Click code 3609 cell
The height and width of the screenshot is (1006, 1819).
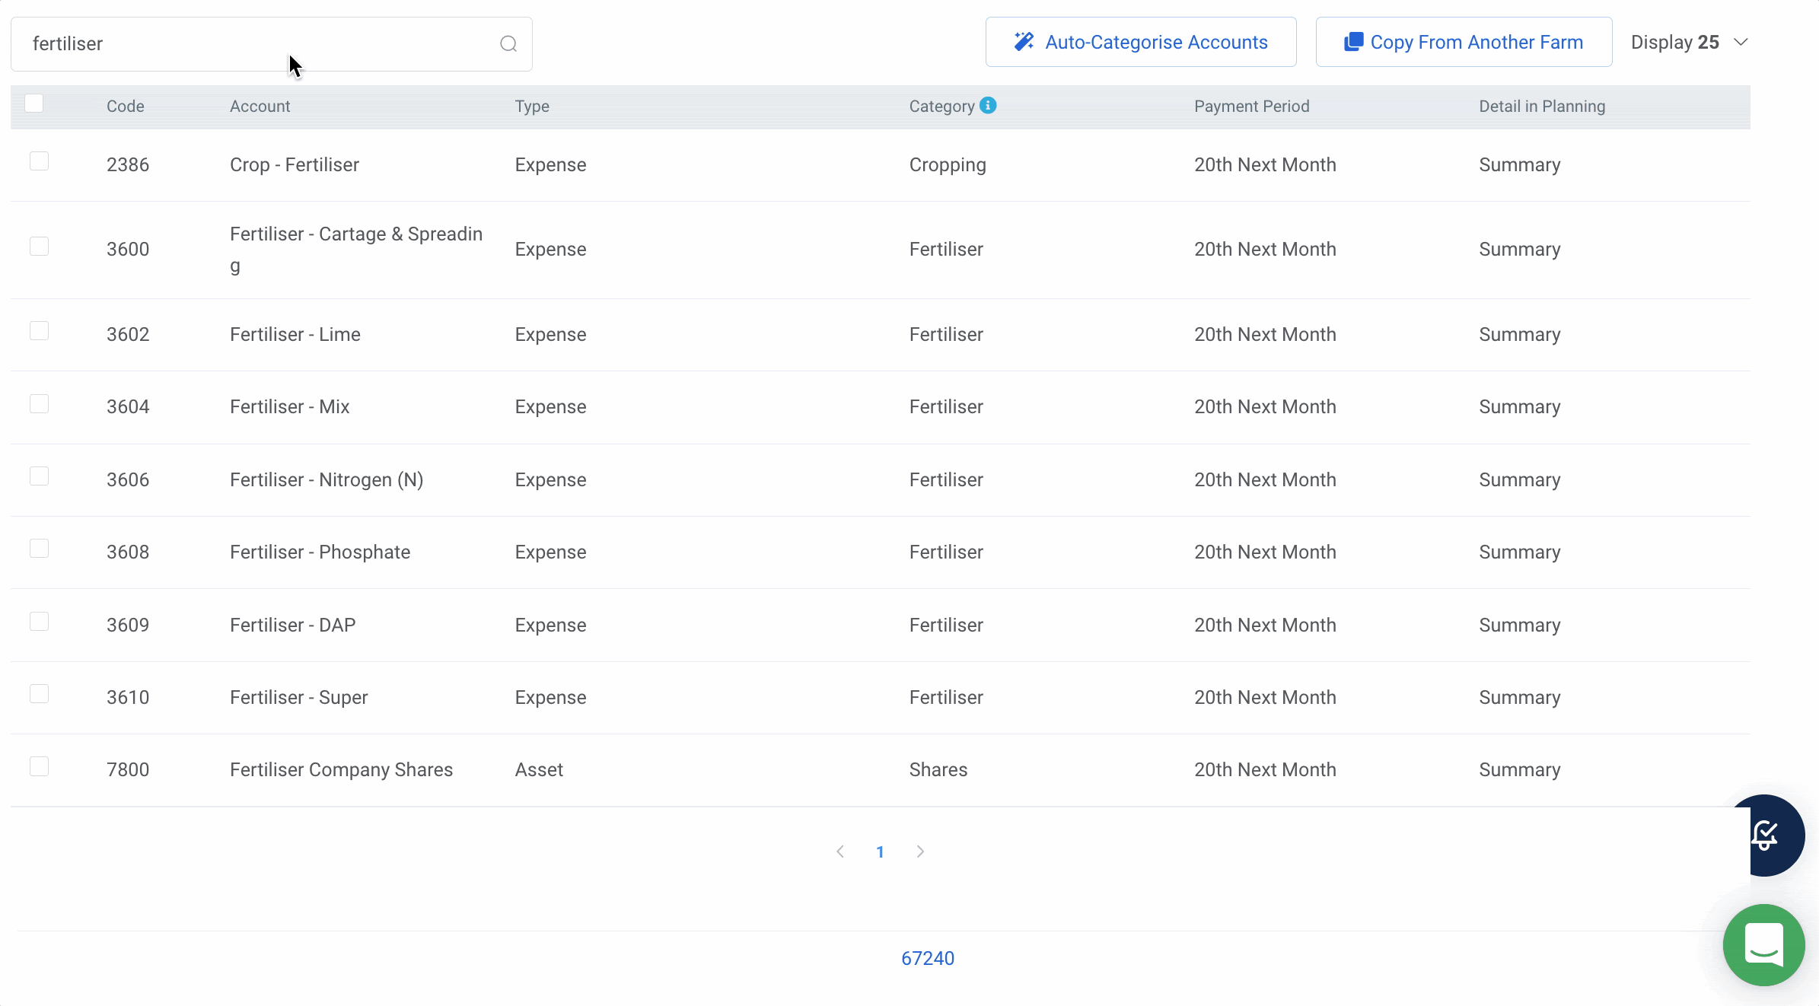click(128, 626)
